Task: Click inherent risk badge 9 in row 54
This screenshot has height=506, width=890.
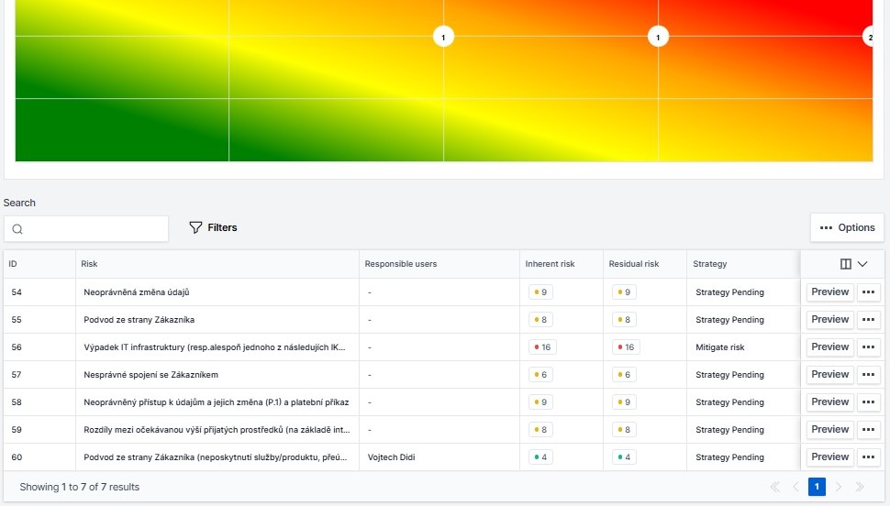Action: 540,292
